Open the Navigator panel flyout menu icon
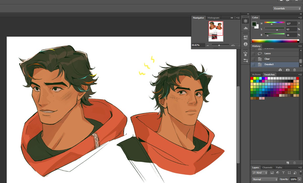Screen dimensions: 303x183 tap(238, 18)
